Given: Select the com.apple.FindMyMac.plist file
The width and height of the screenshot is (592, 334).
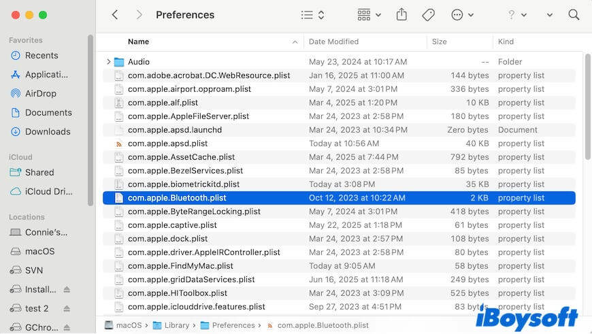Looking at the screenshot, I should (180, 266).
